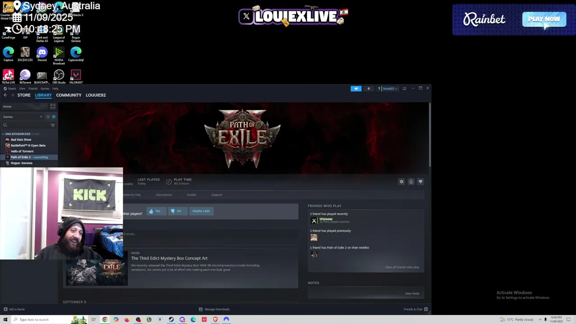Open the Games menu in Steam
Image resolution: width=576 pixels, height=324 pixels.
(45, 89)
